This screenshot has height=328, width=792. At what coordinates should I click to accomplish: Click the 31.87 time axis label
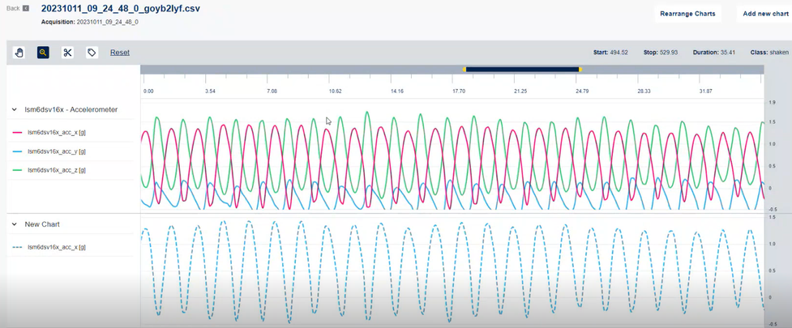705,92
